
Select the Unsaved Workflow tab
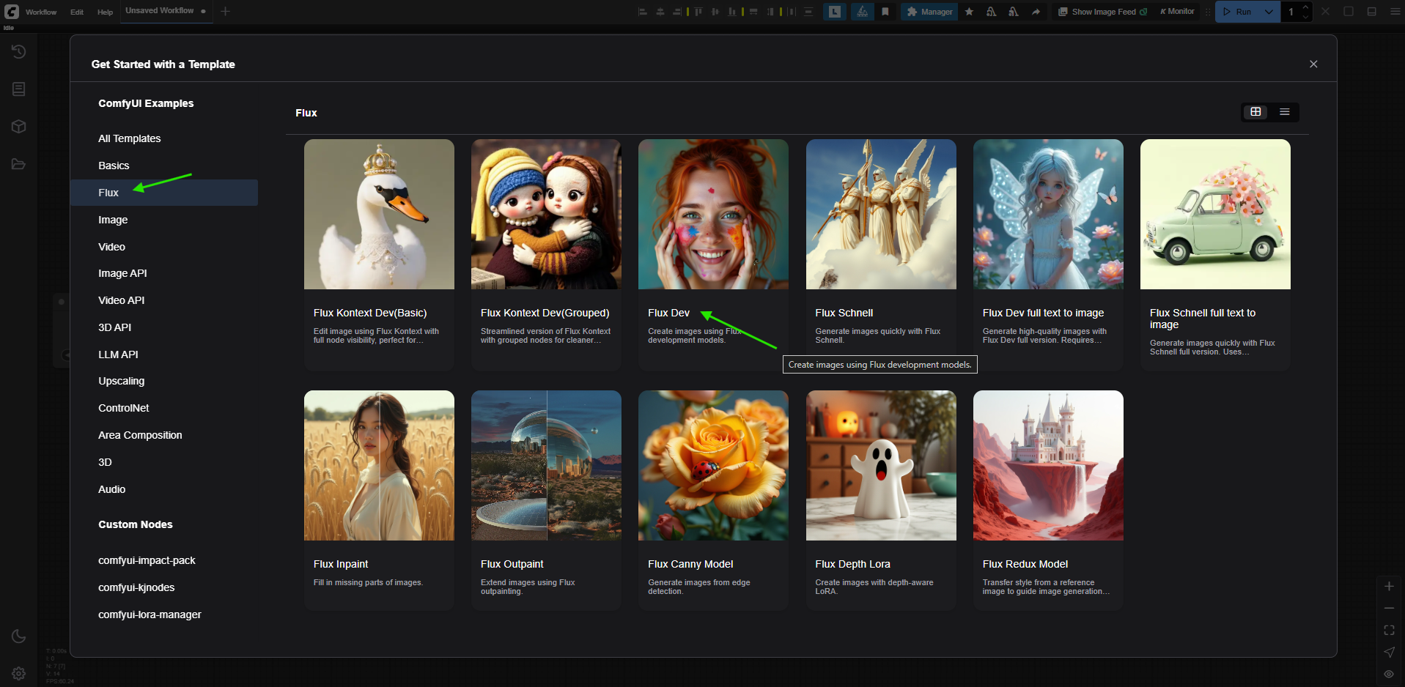(x=166, y=11)
